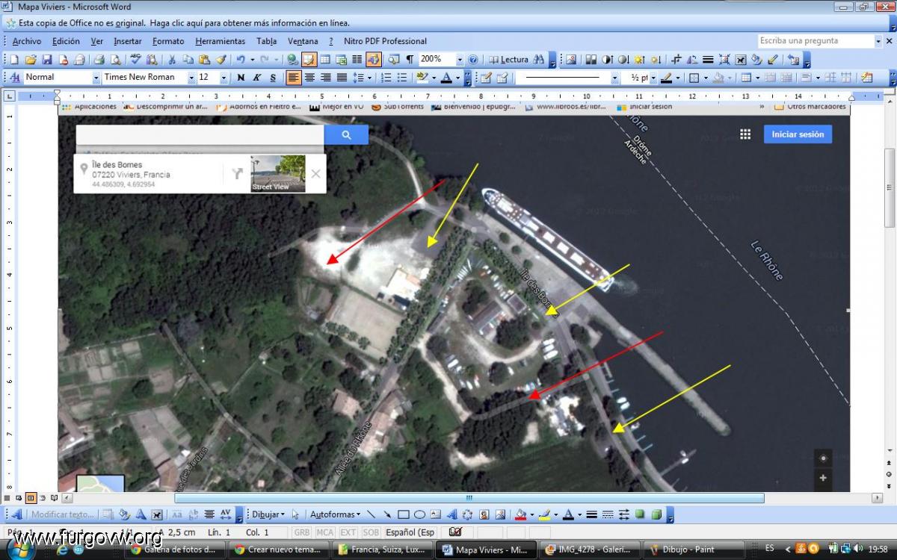The image size is (897, 560).
Task: Click the Lectura reading layout button
Action: point(508,60)
